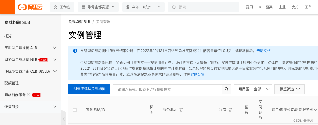Expand the 账号全部资源 dropdown
Screen dimensions: 318x125
(x=98, y=7)
